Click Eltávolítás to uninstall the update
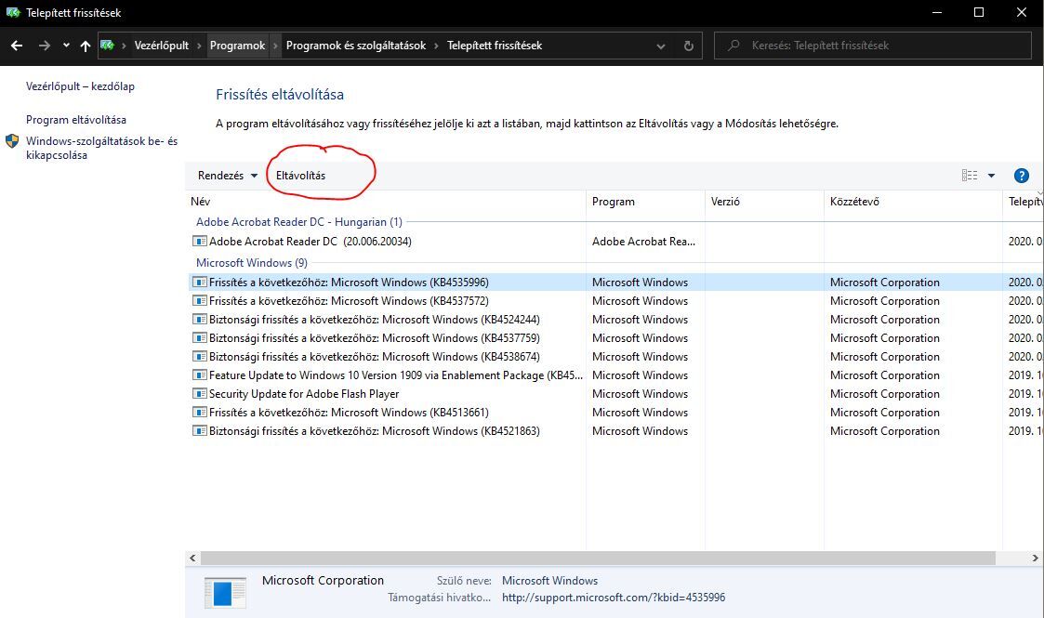This screenshot has width=1044, height=618. point(300,176)
